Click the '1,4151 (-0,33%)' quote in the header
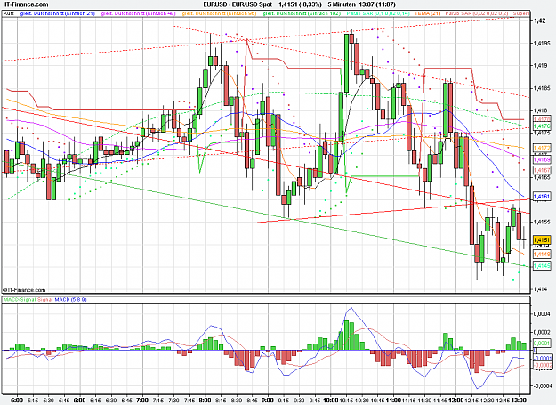 (300, 4)
